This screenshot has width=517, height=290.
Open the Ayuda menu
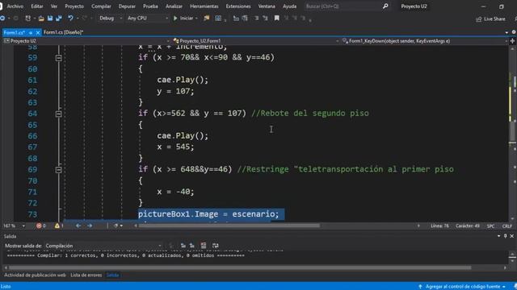point(289,6)
